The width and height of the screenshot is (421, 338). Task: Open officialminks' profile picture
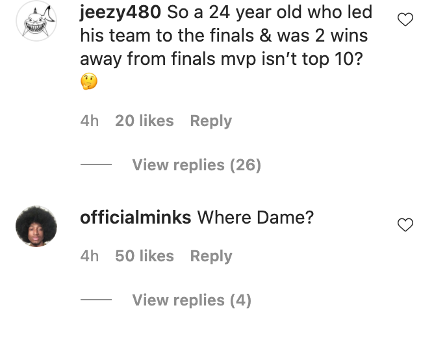point(36,226)
